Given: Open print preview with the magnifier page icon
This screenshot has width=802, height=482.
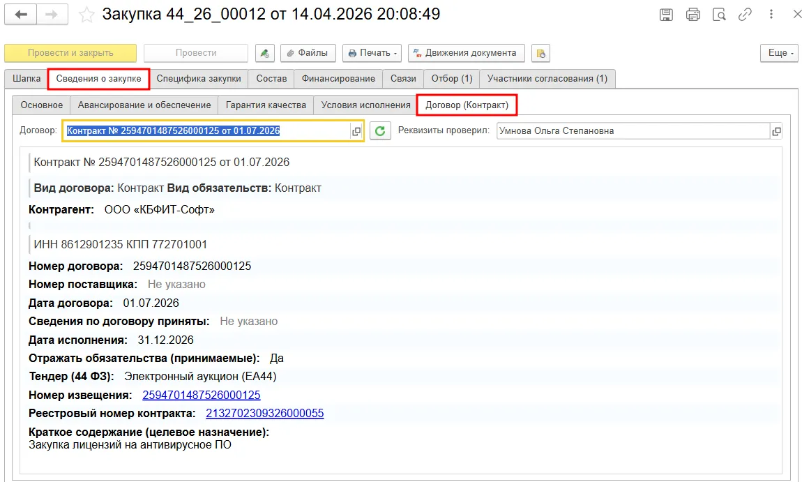Looking at the screenshot, I should pyautogui.click(x=719, y=15).
